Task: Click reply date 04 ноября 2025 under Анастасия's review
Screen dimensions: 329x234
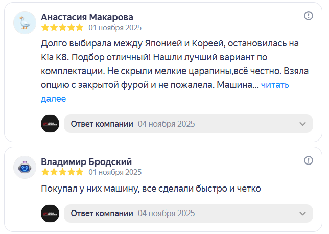Action: point(166,124)
